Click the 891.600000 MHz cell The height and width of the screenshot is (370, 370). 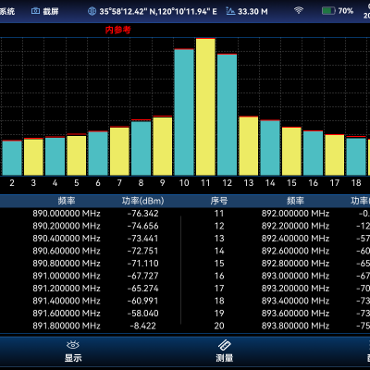point(67,314)
